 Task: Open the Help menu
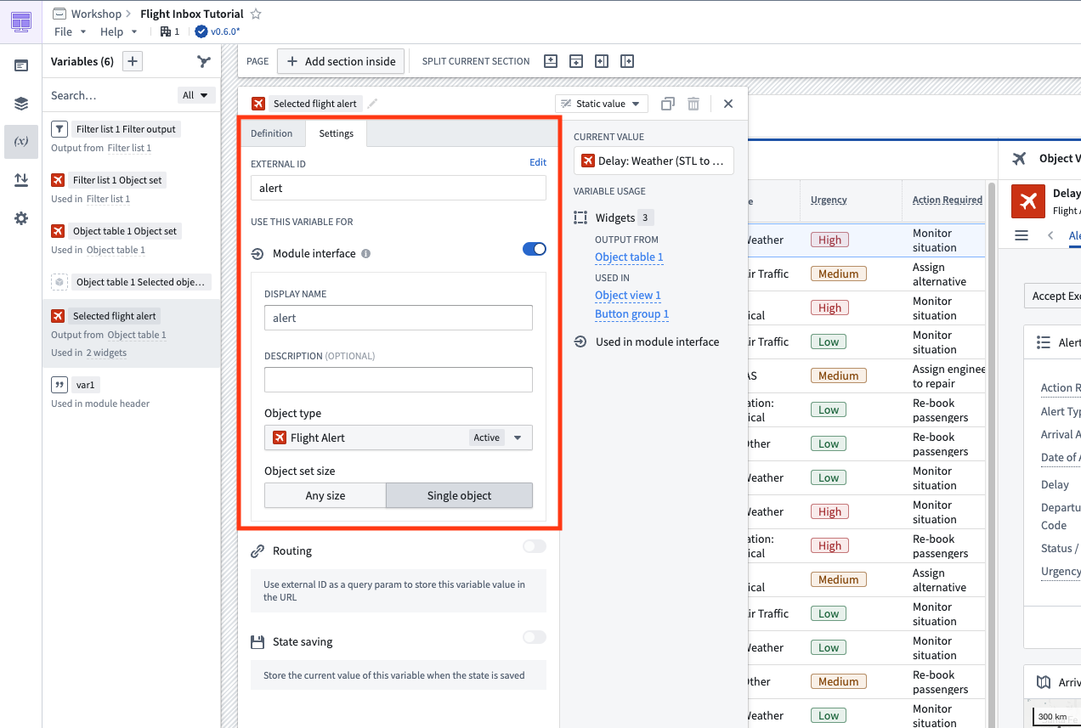[x=119, y=31]
